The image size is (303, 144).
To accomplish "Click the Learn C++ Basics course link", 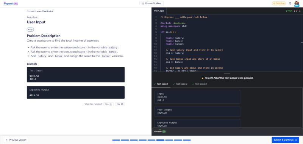I will pos(44,11).
